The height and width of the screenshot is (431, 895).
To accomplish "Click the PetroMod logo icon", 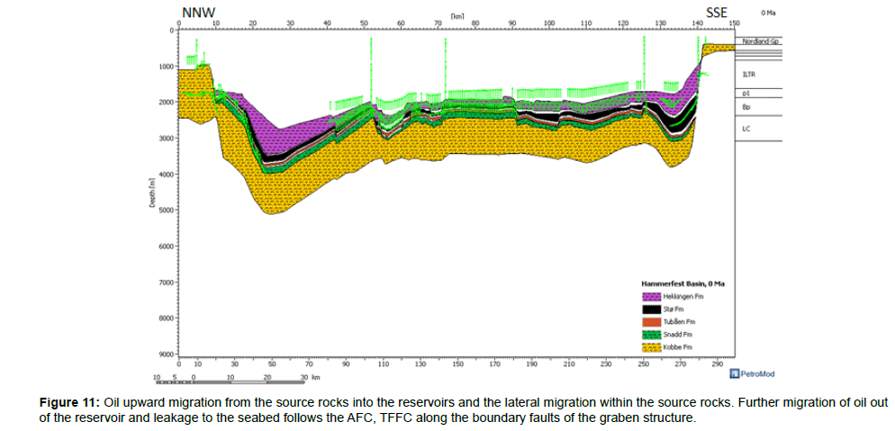I will point(735,373).
